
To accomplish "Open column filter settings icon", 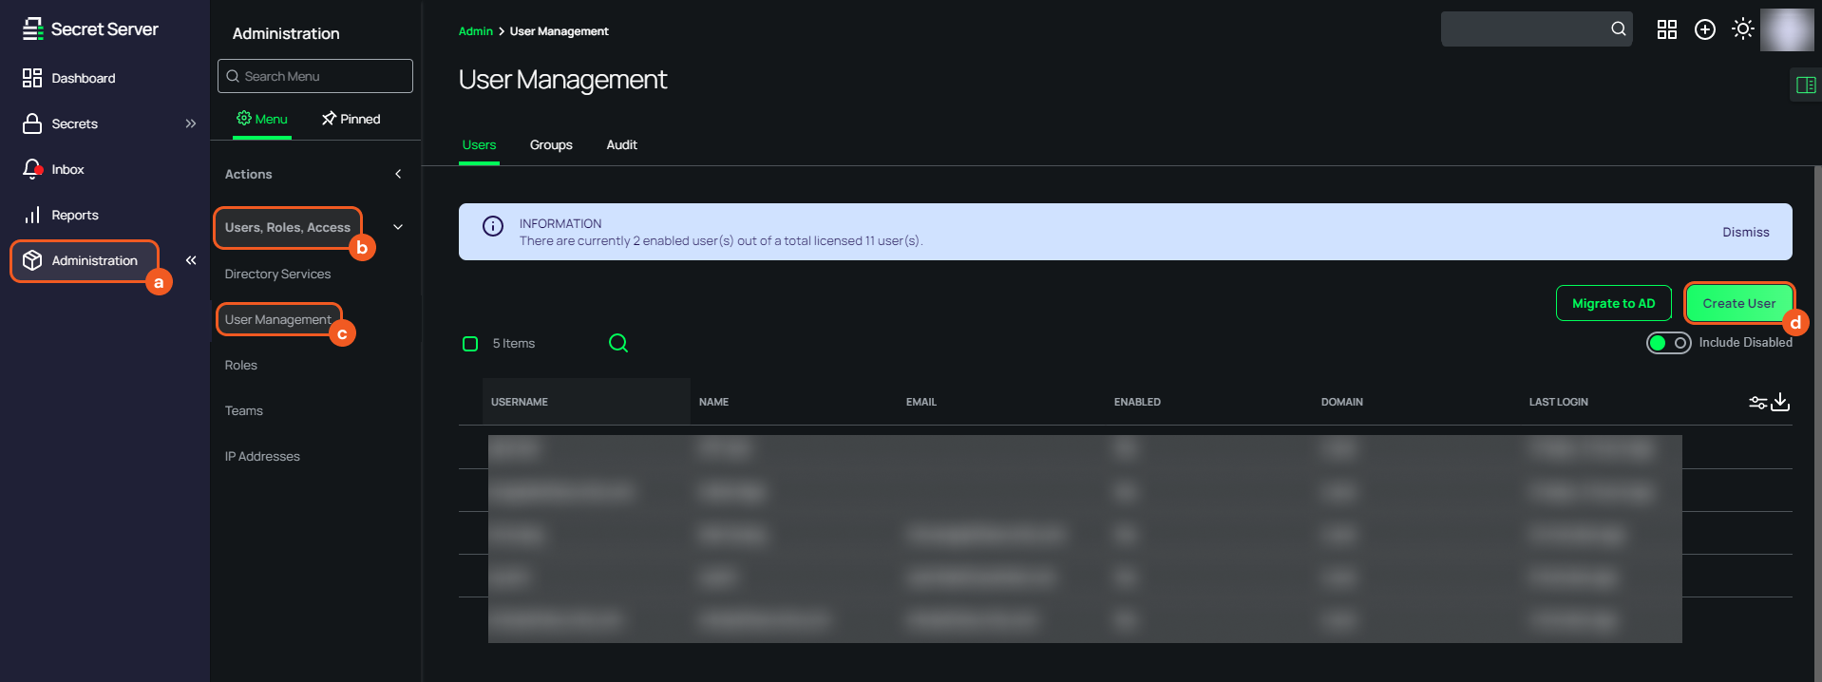I will pos(1757,403).
